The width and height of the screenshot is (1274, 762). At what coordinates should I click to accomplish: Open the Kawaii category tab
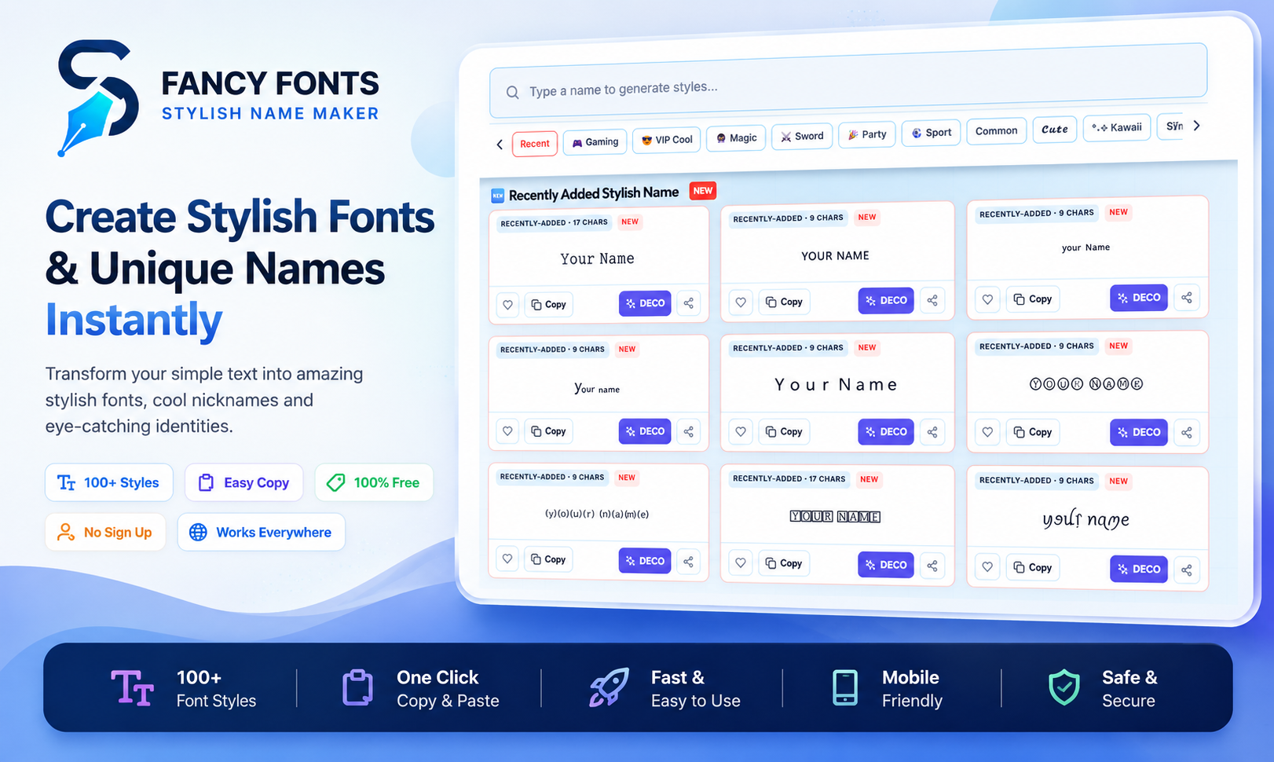[x=1117, y=127]
